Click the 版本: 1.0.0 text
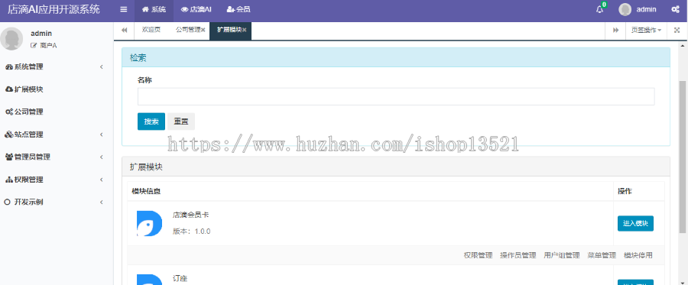 [192, 231]
